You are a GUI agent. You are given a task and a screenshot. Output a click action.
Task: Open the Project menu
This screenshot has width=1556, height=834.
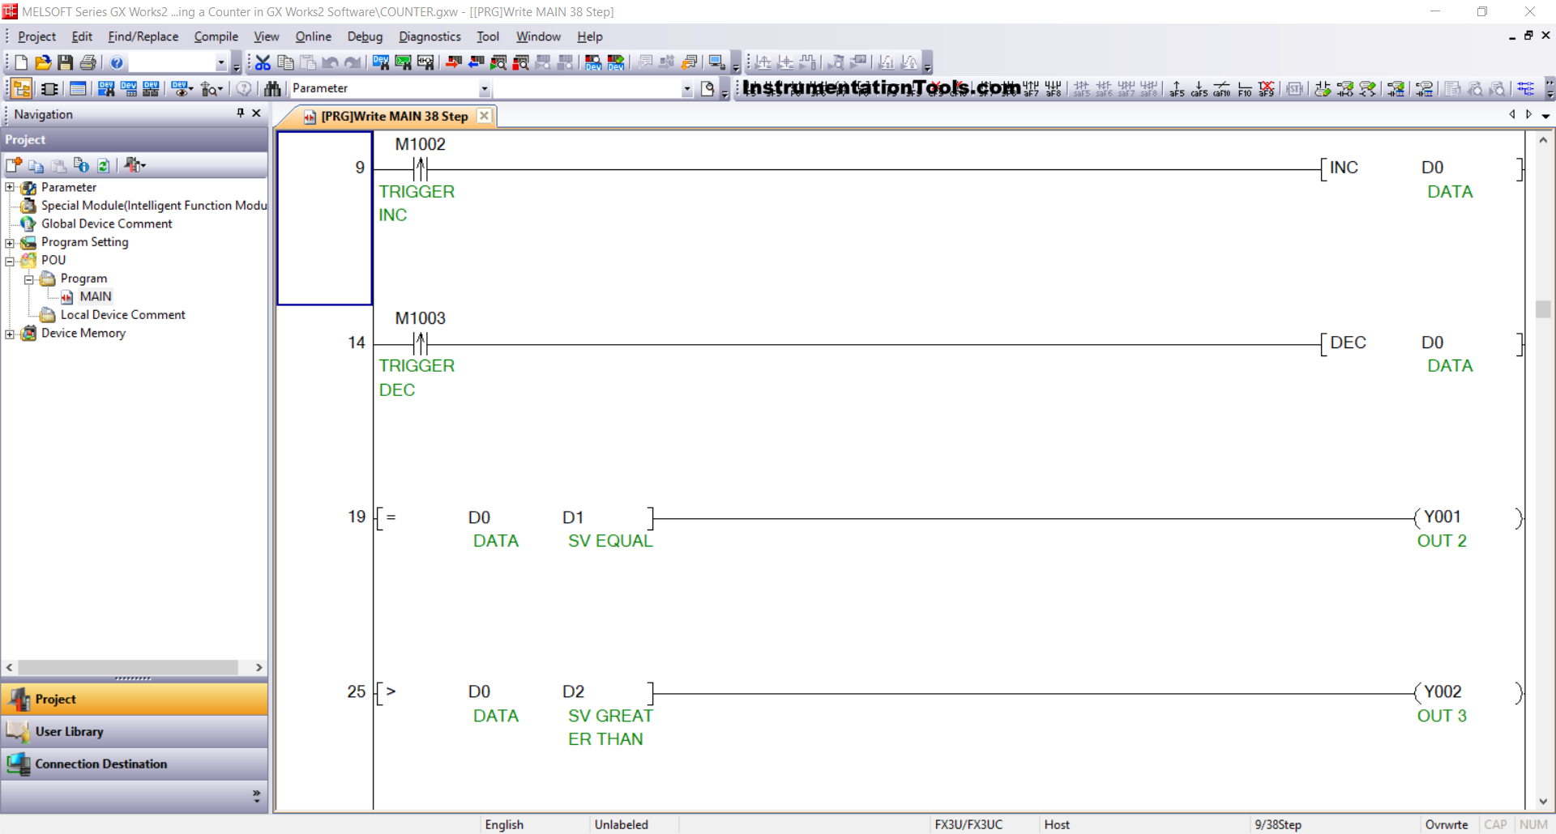click(36, 36)
